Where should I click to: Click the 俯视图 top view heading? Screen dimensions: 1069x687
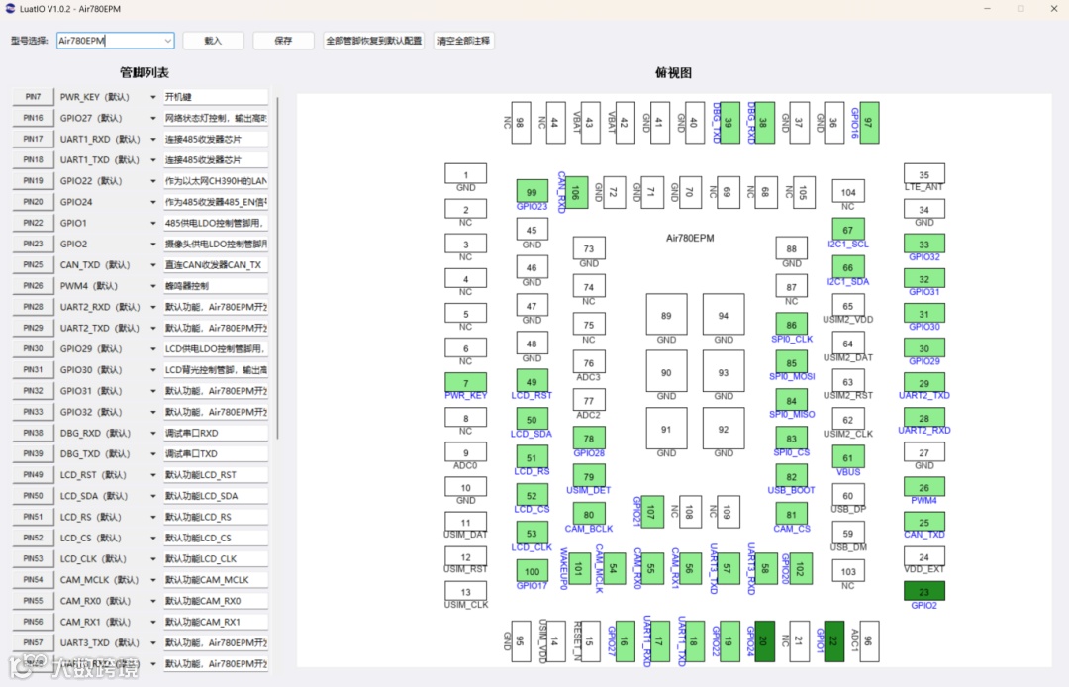[x=674, y=73]
